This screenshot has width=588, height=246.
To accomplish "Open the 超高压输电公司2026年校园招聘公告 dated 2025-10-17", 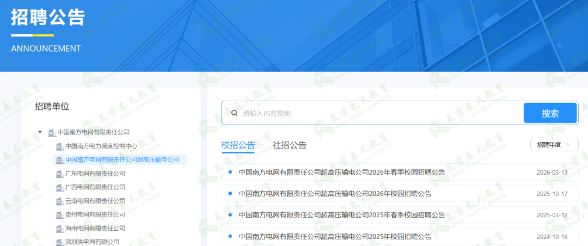I will pos(400,194).
